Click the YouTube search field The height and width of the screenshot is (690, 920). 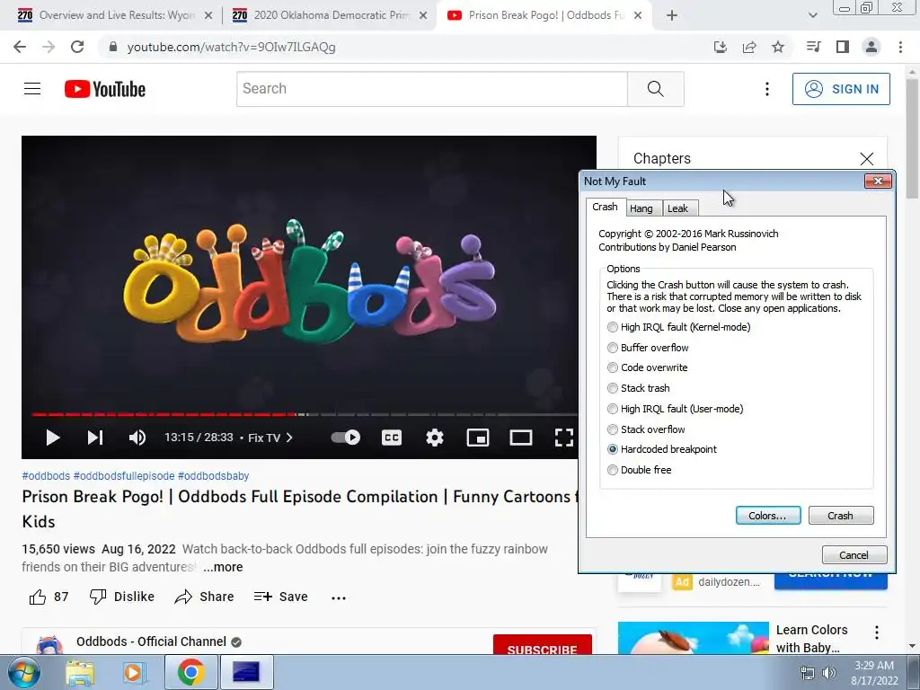pos(432,89)
